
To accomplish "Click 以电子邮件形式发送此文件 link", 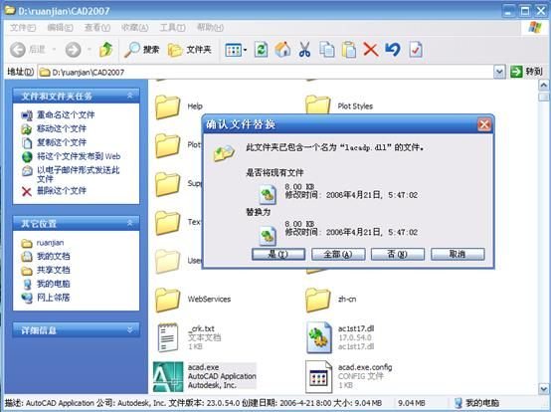I will pyautogui.click(x=78, y=174).
